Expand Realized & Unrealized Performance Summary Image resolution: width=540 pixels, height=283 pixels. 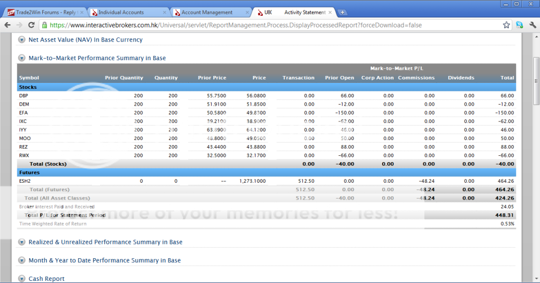tap(22, 242)
